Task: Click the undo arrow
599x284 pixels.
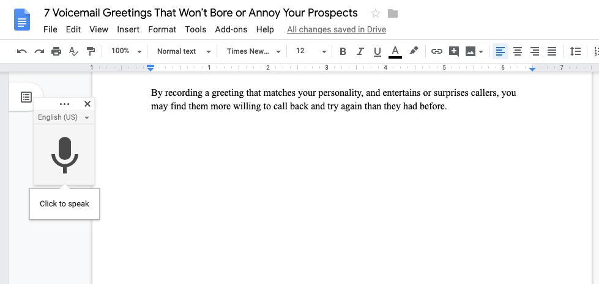Action: (22, 51)
